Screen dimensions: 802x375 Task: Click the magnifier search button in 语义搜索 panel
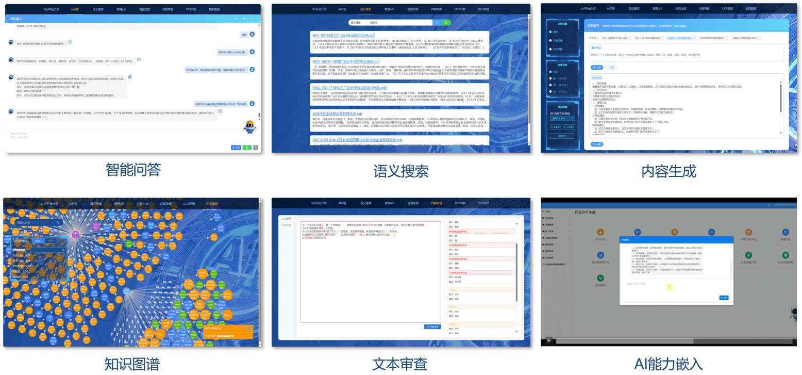(x=437, y=23)
